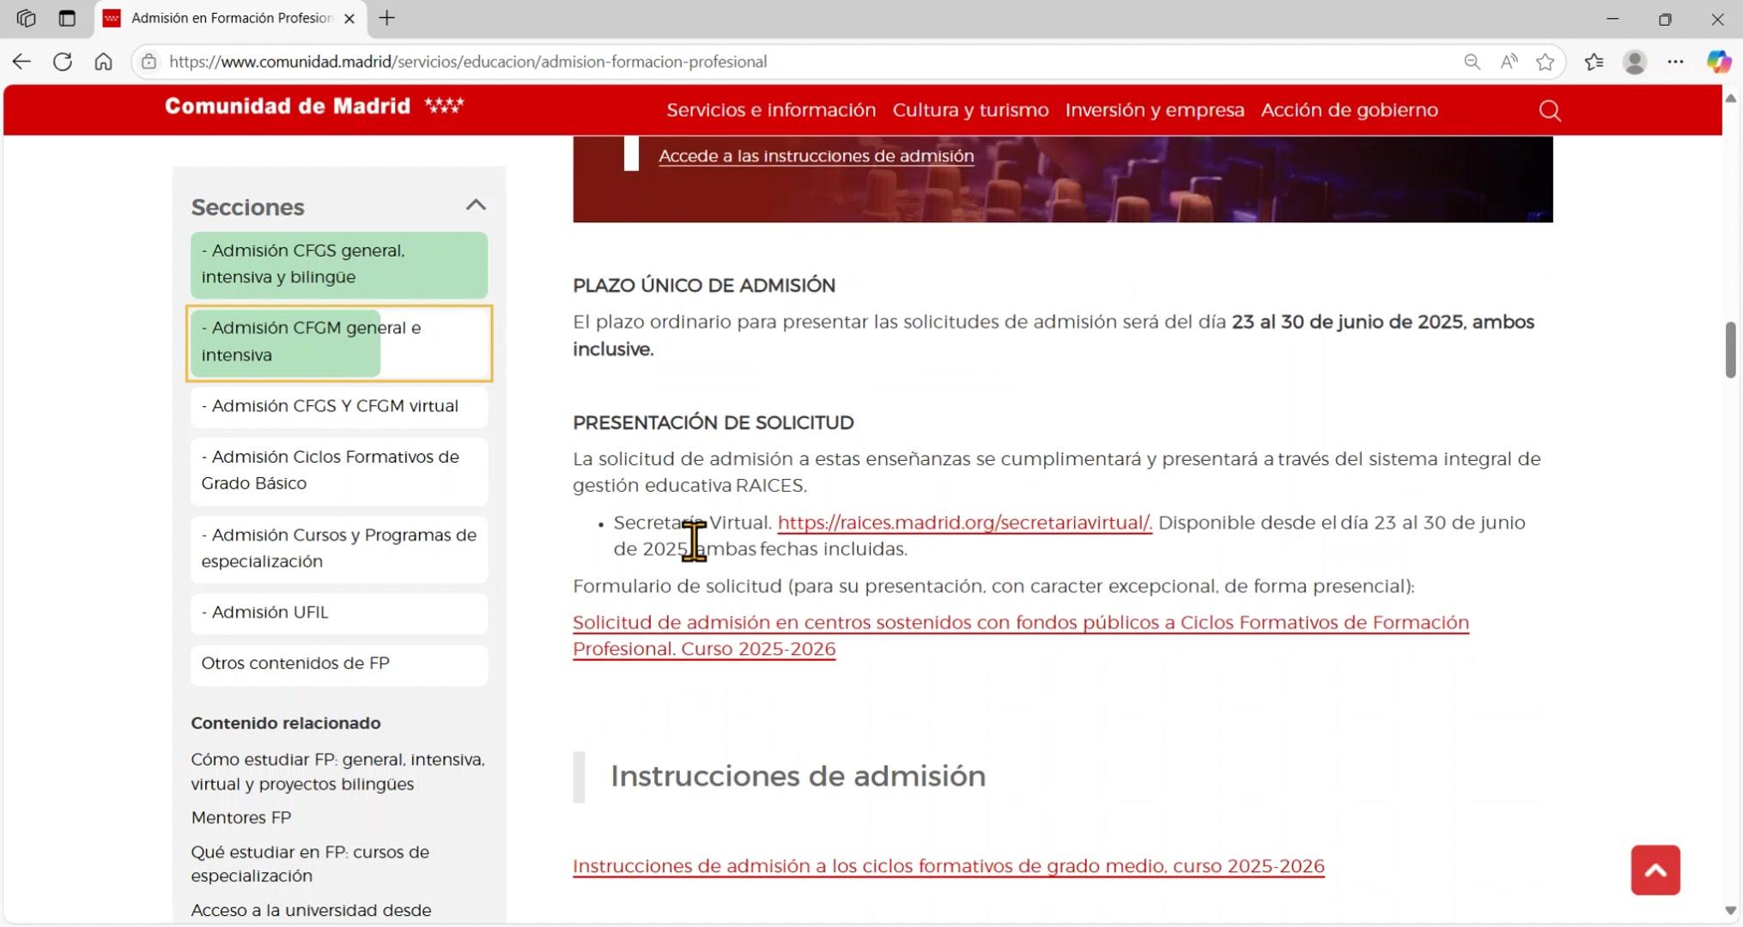Screen dimensions: 1743x927
Task: Open the favorites list icon
Action: [1594, 62]
